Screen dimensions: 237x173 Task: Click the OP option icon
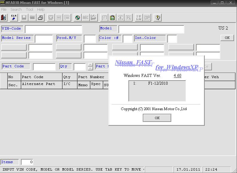click(x=147, y=18)
